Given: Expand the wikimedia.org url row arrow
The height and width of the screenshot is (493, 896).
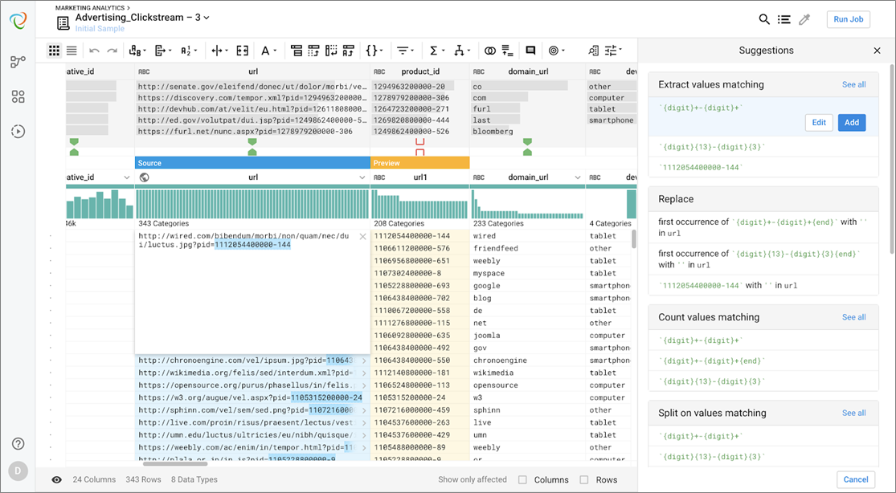Looking at the screenshot, I should point(364,373).
